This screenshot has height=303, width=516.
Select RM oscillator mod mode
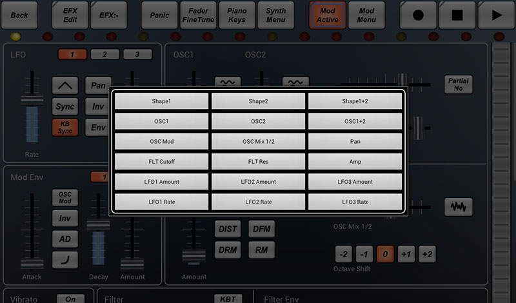[x=261, y=249]
